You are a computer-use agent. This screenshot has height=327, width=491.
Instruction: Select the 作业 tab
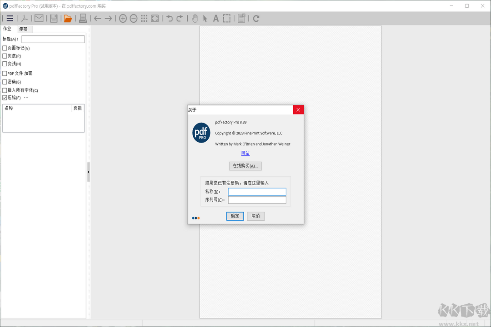coord(8,29)
